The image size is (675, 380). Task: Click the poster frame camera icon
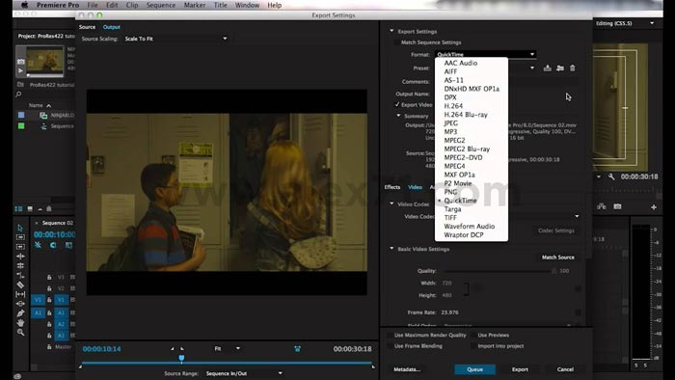(x=20, y=62)
